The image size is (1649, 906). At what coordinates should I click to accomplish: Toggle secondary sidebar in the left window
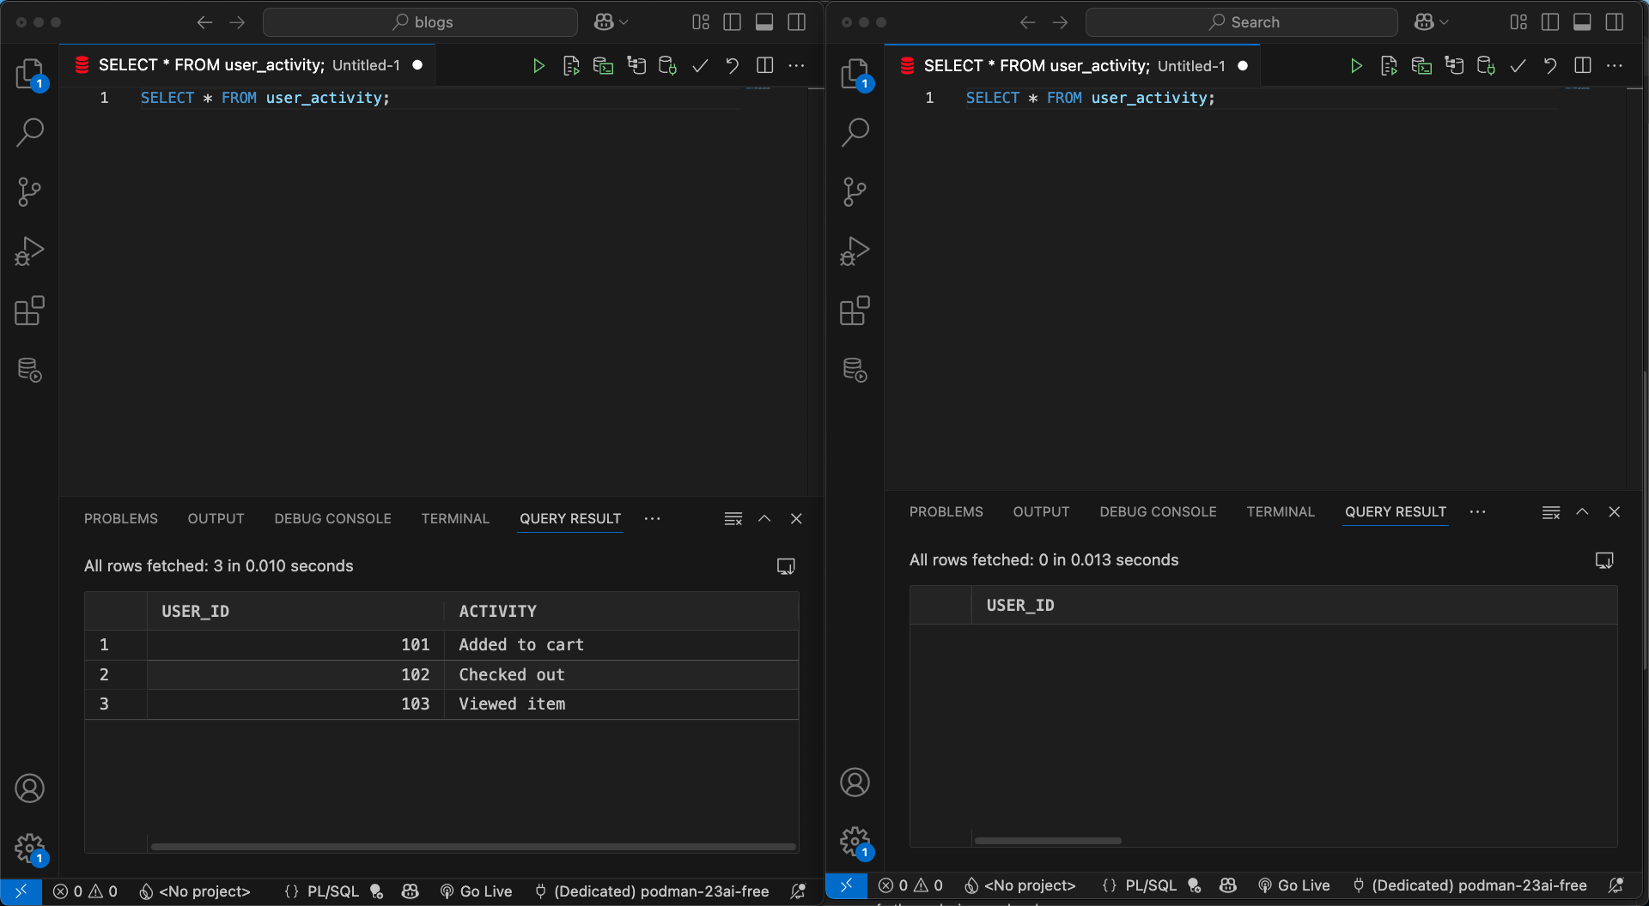(797, 22)
